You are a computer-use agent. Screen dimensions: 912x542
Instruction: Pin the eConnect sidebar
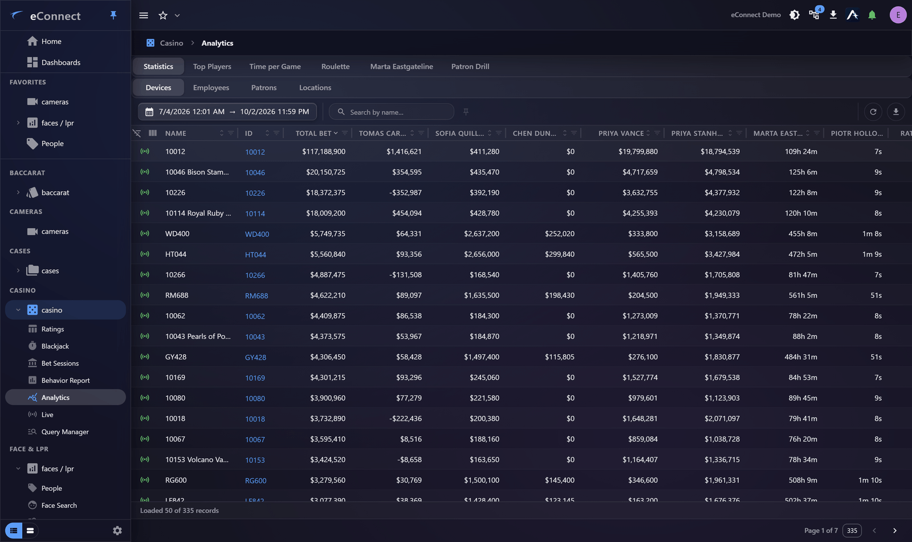tap(113, 15)
